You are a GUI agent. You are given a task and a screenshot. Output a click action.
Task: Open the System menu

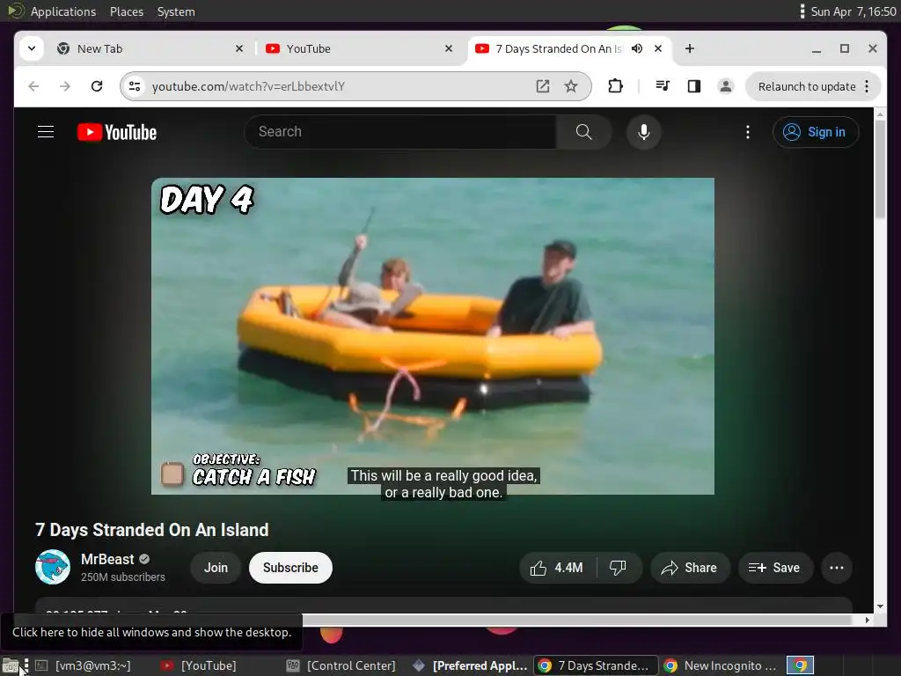(x=176, y=11)
